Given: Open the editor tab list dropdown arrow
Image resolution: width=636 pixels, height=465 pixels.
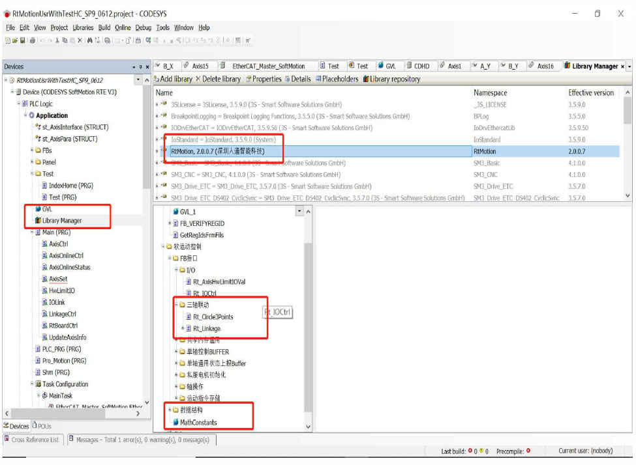Looking at the screenshot, I should [x=630, y=66].
